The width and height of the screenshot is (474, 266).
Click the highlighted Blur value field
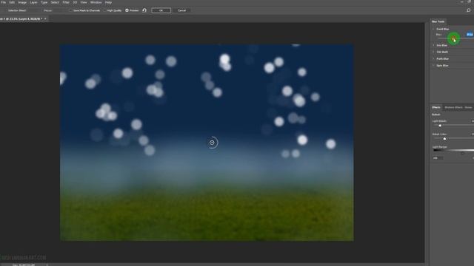click(470, 35)
